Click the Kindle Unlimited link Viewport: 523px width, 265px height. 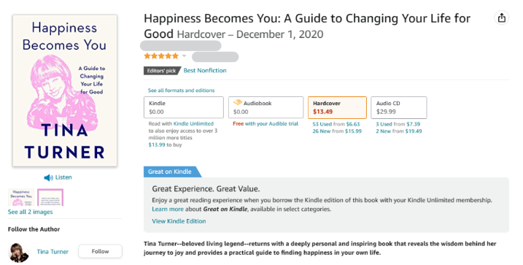(193, 123)
